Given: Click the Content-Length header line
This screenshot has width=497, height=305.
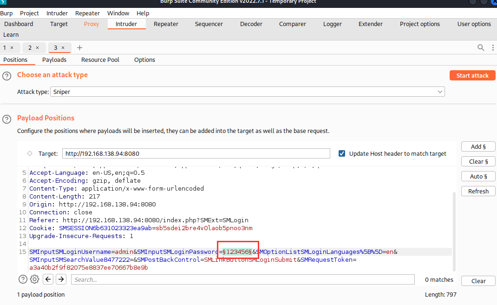Looking at the screenshot, I should tap(65, 197).
